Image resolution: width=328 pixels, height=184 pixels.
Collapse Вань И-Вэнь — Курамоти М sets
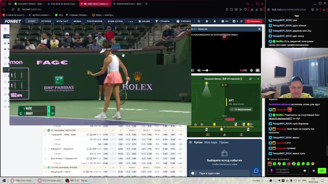[49, 158]
